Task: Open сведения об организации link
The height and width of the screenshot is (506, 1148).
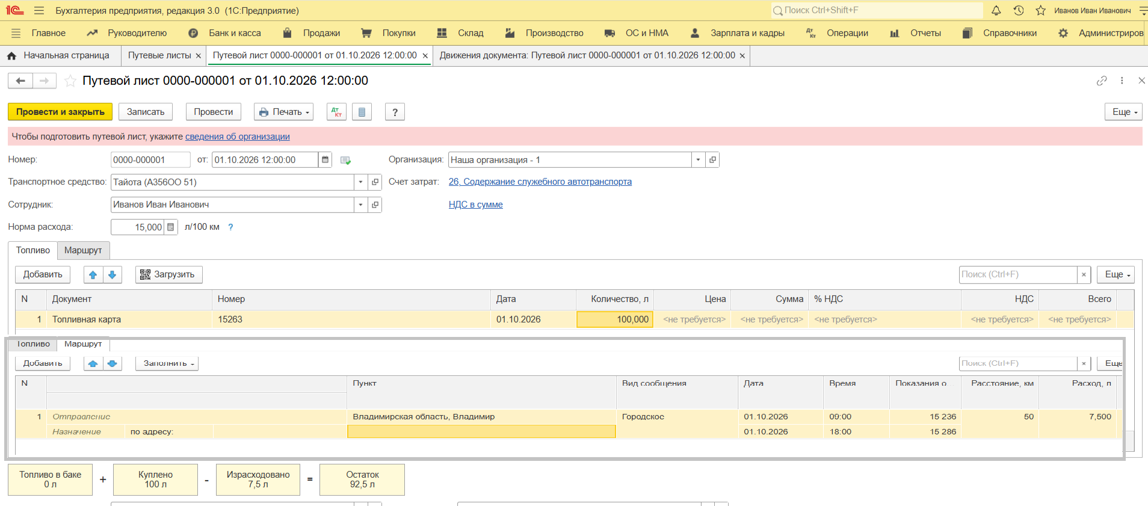Action: click(x=238, y=137)
